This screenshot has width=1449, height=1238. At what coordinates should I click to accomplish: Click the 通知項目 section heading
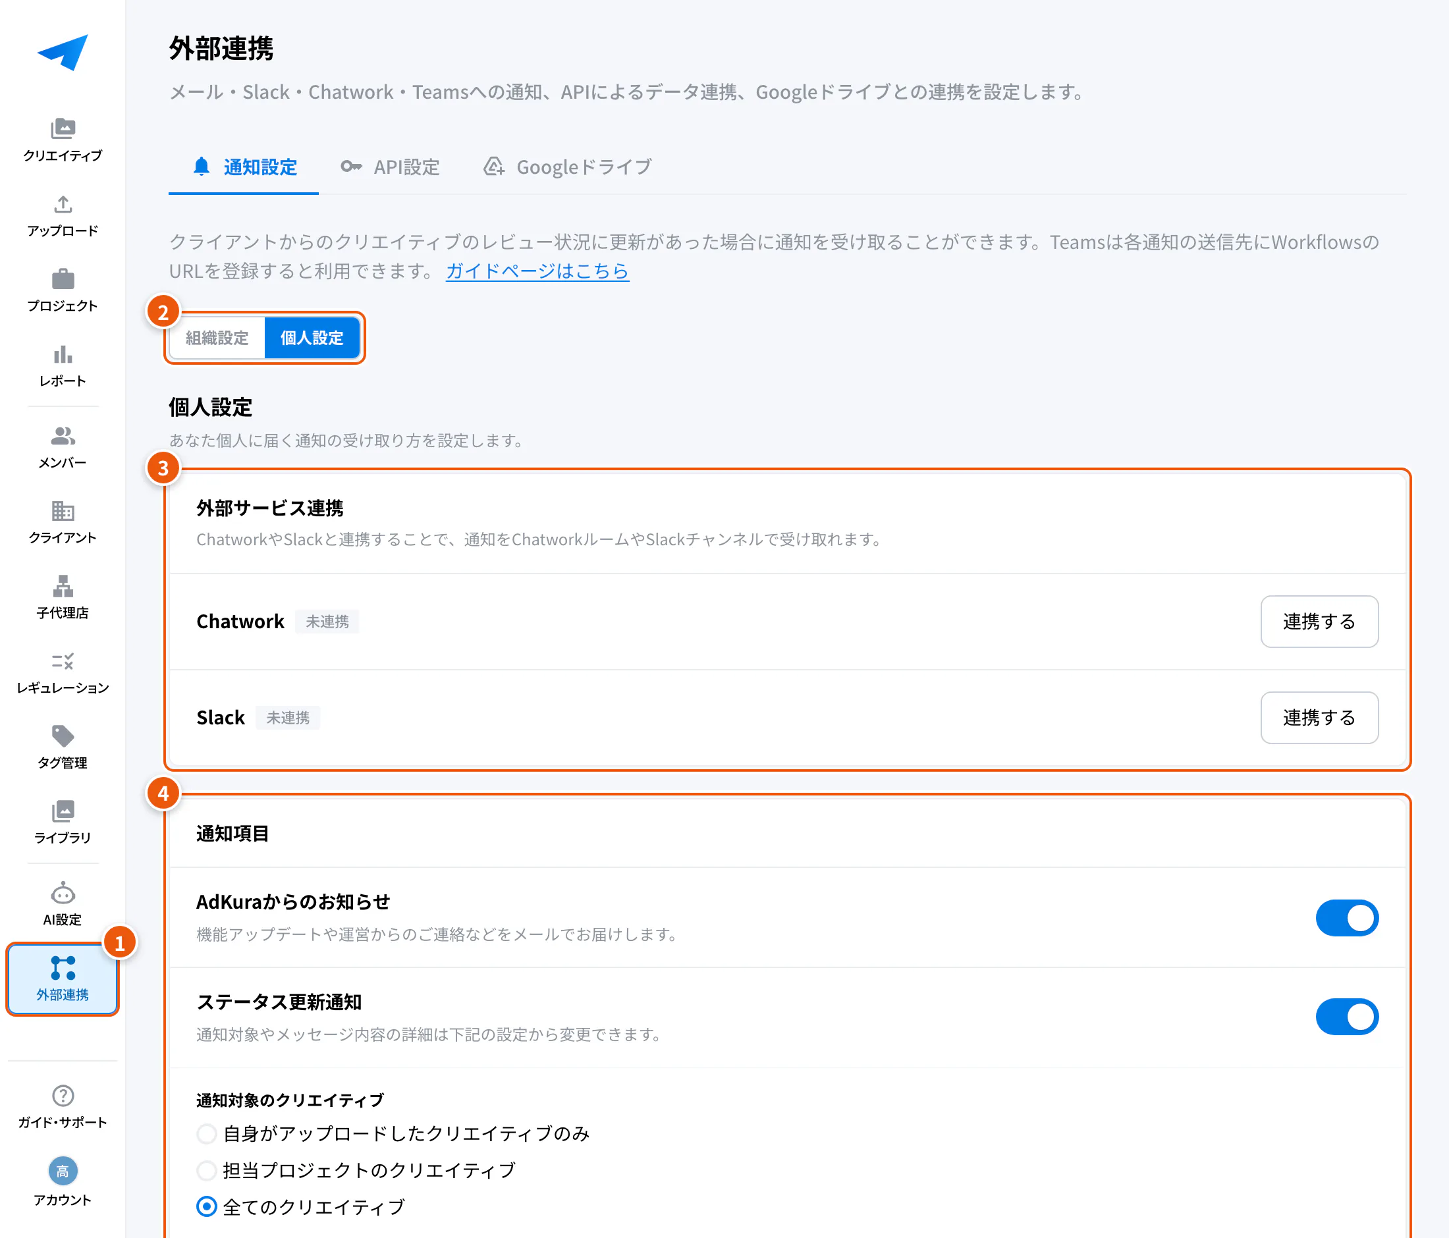[x=233, y=834]
